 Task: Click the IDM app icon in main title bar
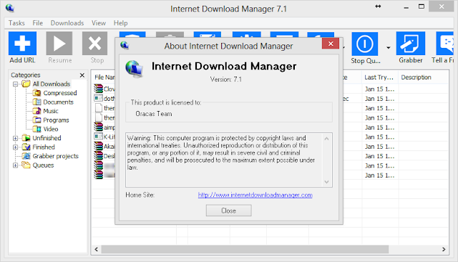pyautogui.click(x=9, y=8)
